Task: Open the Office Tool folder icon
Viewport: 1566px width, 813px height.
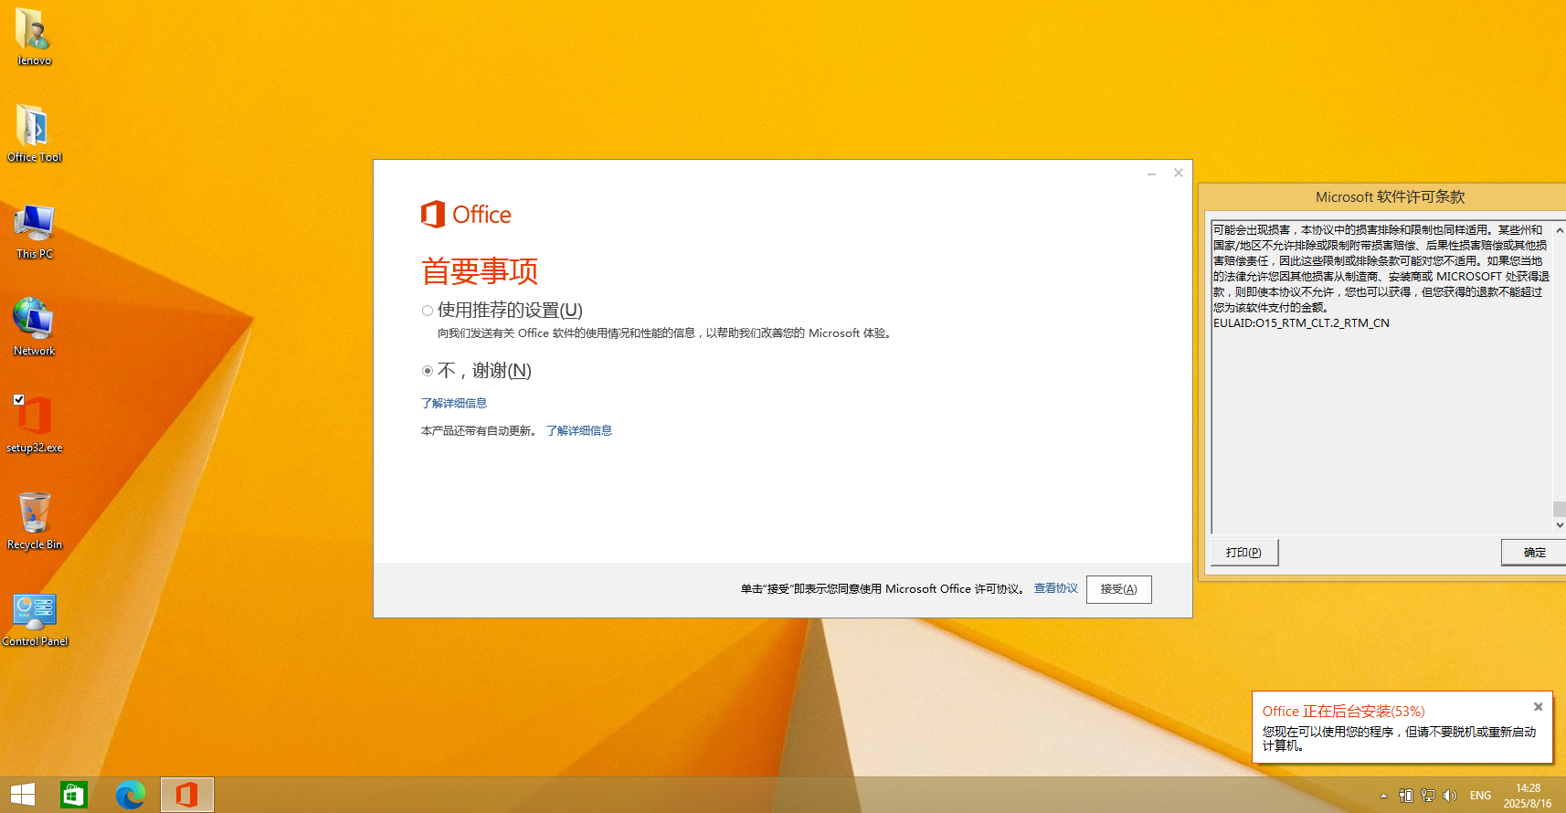Action: (34, 128)
